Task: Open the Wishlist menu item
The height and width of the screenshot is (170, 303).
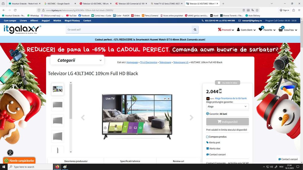Action: coord(57,21)
